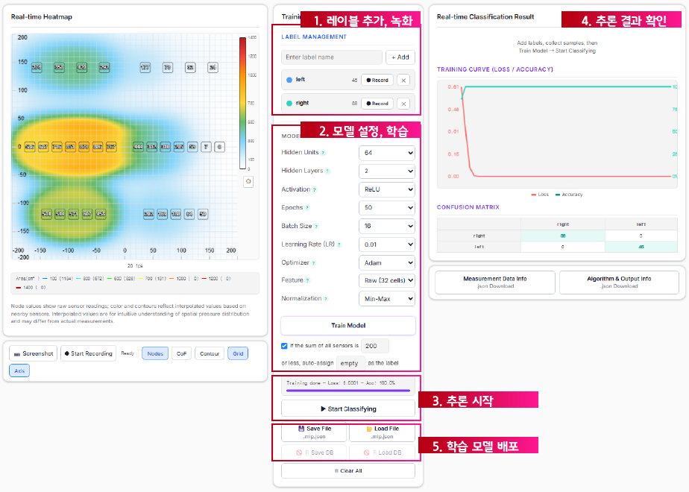
Task: Open the Feature dropdown showing Raw
Action: (x=387, y=280)
